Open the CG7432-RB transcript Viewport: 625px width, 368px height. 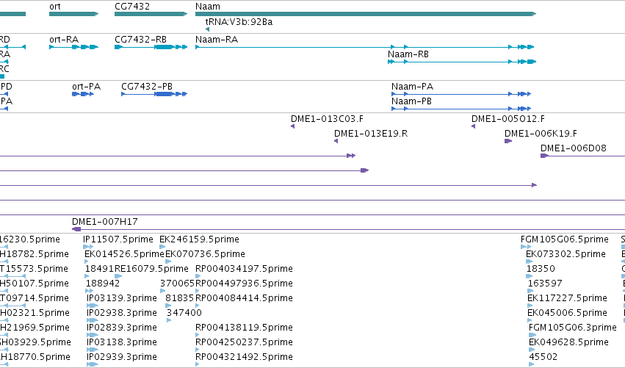141,40
